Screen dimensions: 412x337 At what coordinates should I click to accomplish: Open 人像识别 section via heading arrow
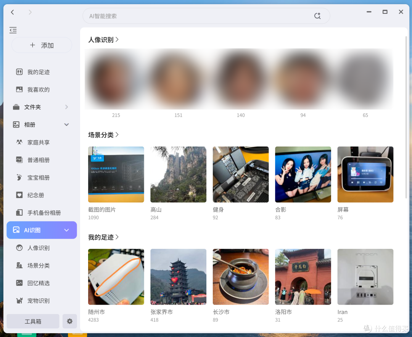117,39
